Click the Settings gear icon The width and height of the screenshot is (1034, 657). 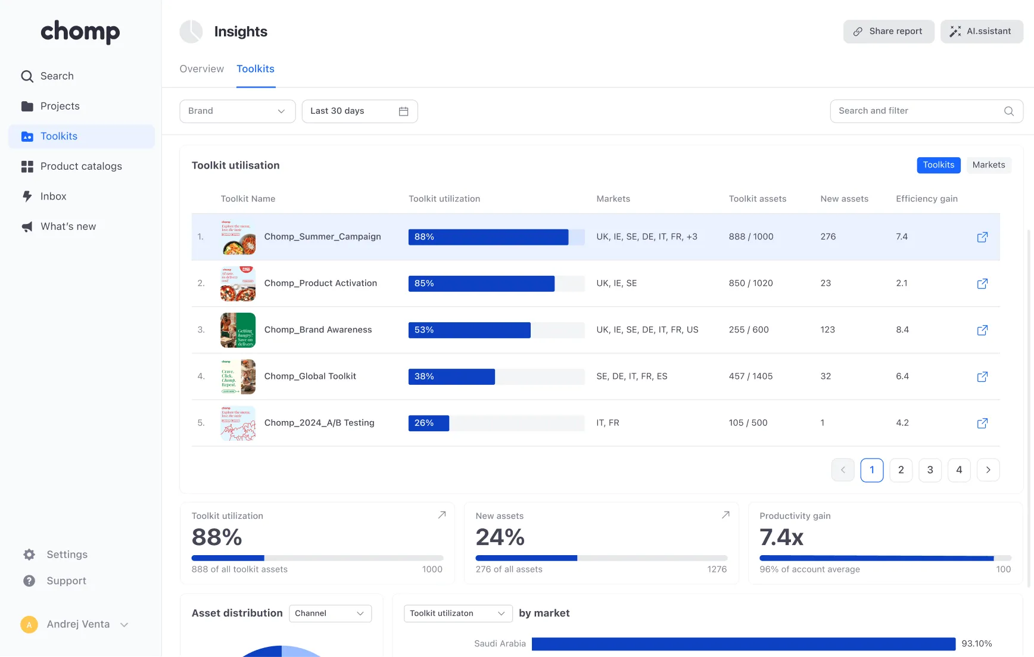29,555
